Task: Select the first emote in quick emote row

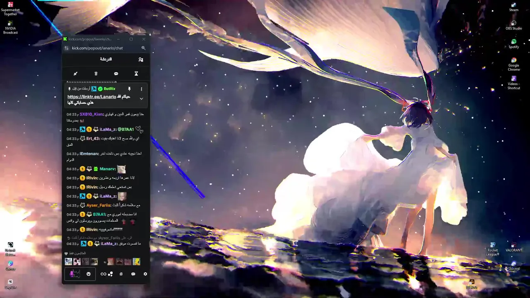Action: point(68,262)
